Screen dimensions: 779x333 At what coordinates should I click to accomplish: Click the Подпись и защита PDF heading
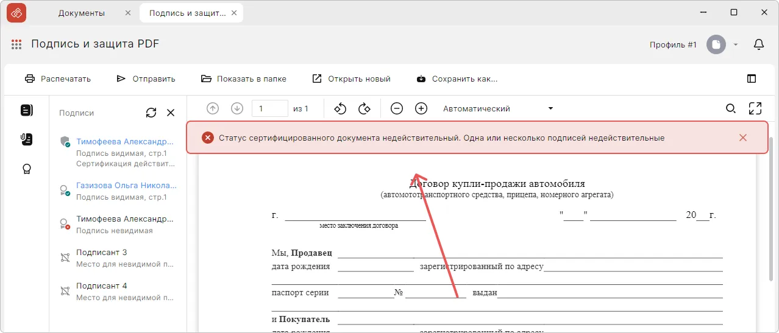coord(95,44)
